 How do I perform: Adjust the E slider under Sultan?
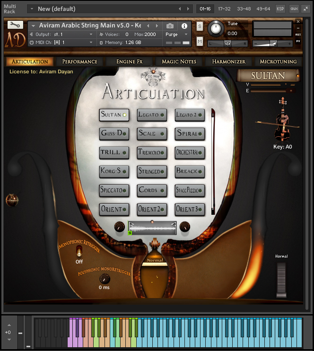point(272,91)
